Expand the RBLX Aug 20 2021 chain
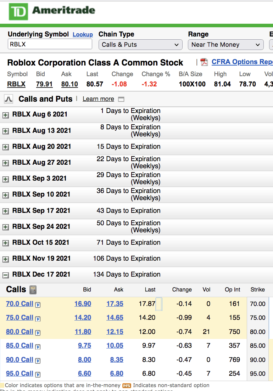This screenshot has width=273, height=391. pos(5,147)
